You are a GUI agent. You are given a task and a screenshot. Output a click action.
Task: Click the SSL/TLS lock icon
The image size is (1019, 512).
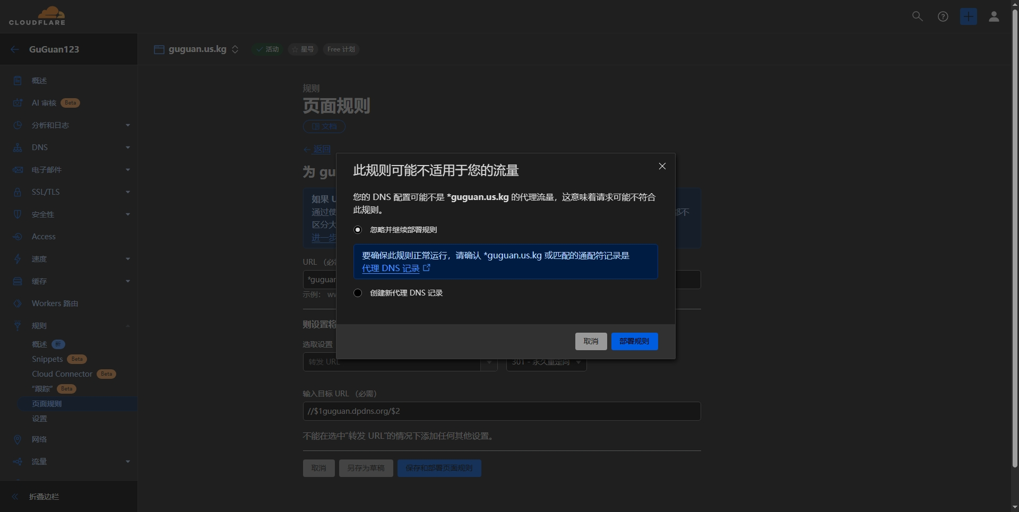point(18,192)
